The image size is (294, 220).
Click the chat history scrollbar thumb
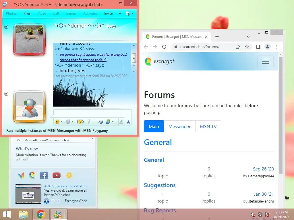click(x=134, y=58)
